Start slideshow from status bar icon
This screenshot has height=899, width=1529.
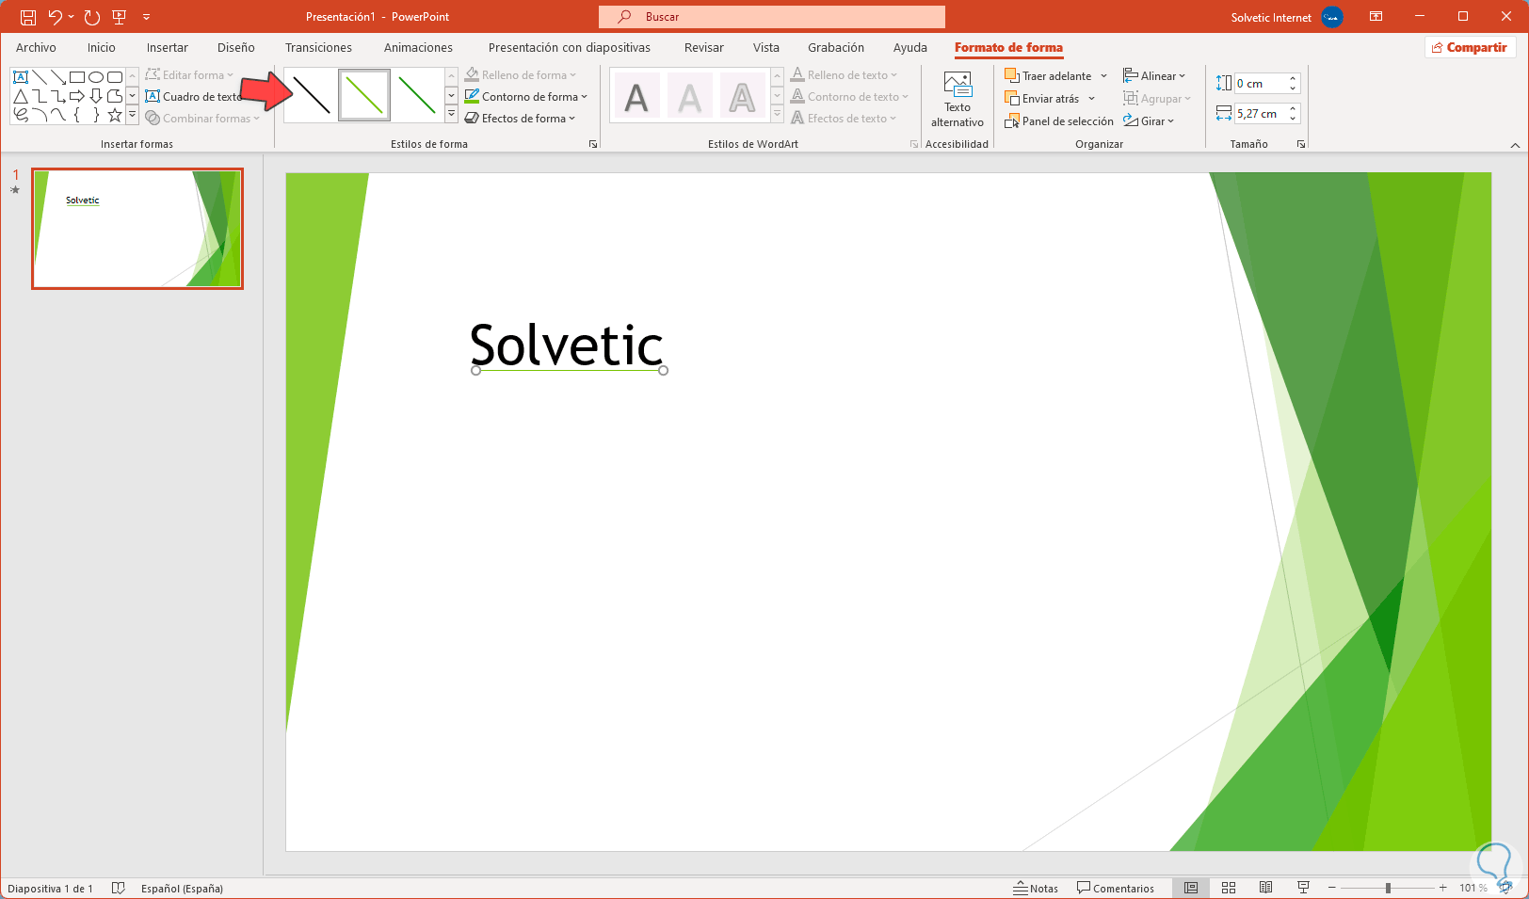(x=1304, y=888)
